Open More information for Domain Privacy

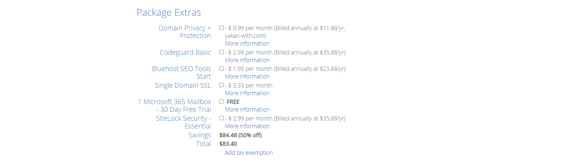tap(247, 44)
